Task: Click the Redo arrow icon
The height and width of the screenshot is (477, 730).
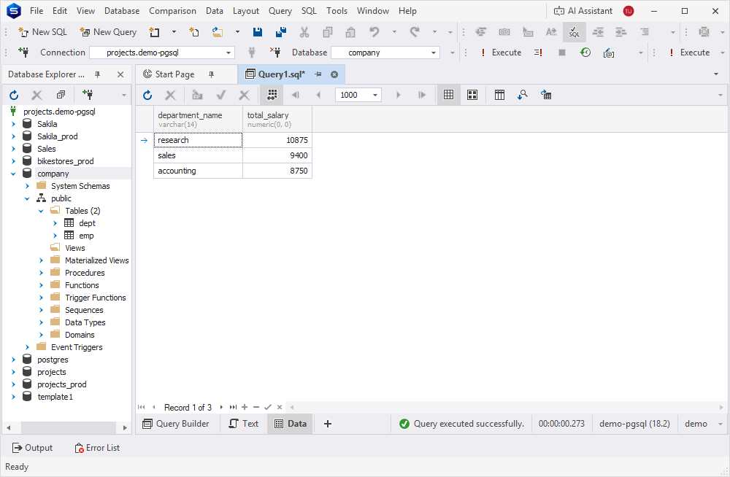Action: point(415,32)
